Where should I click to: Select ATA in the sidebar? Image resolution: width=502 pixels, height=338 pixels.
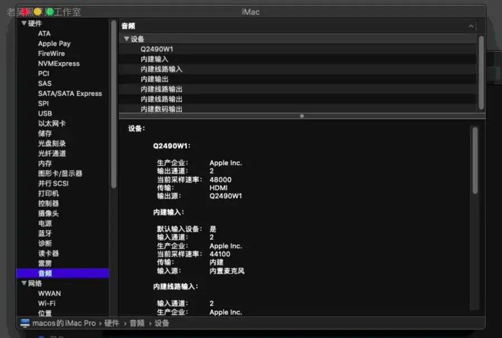44,33
